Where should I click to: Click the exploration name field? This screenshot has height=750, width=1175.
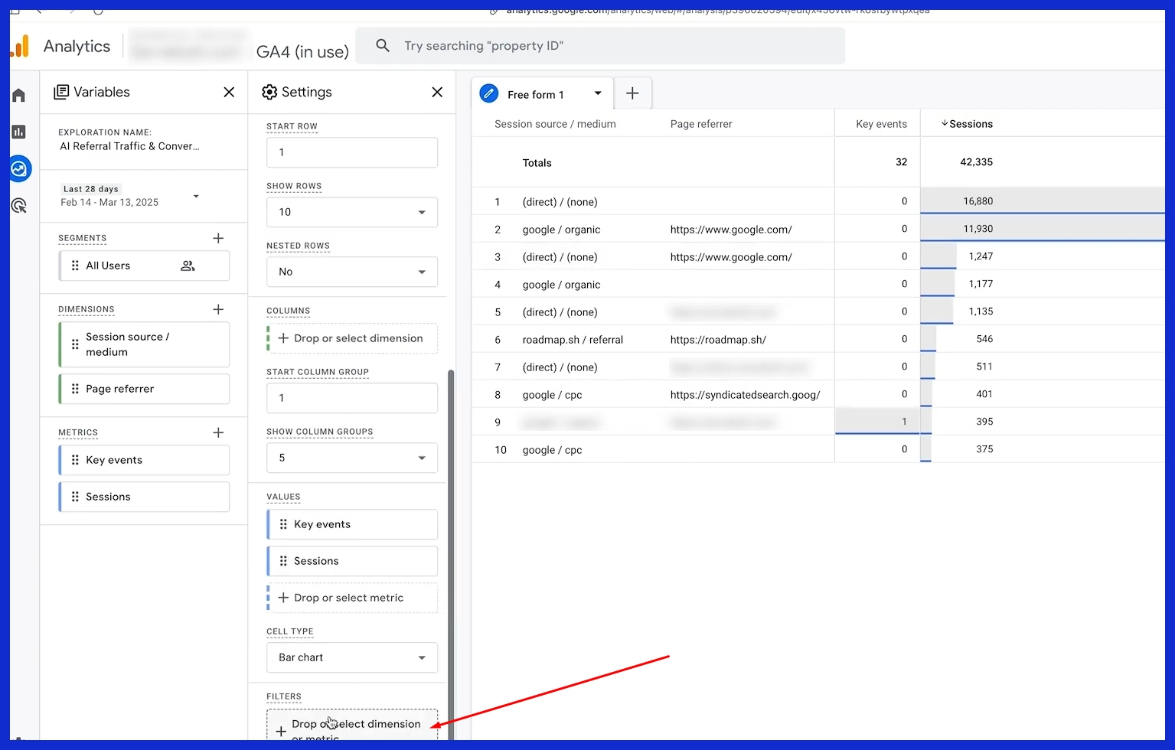(129, 146)
